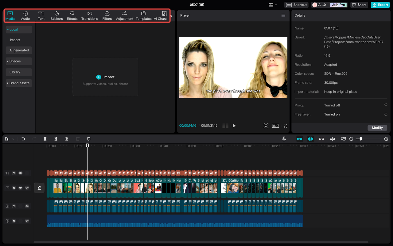Open the Stickers tab
This screenshot has width=393, height=246.
[x=56, y=15]
